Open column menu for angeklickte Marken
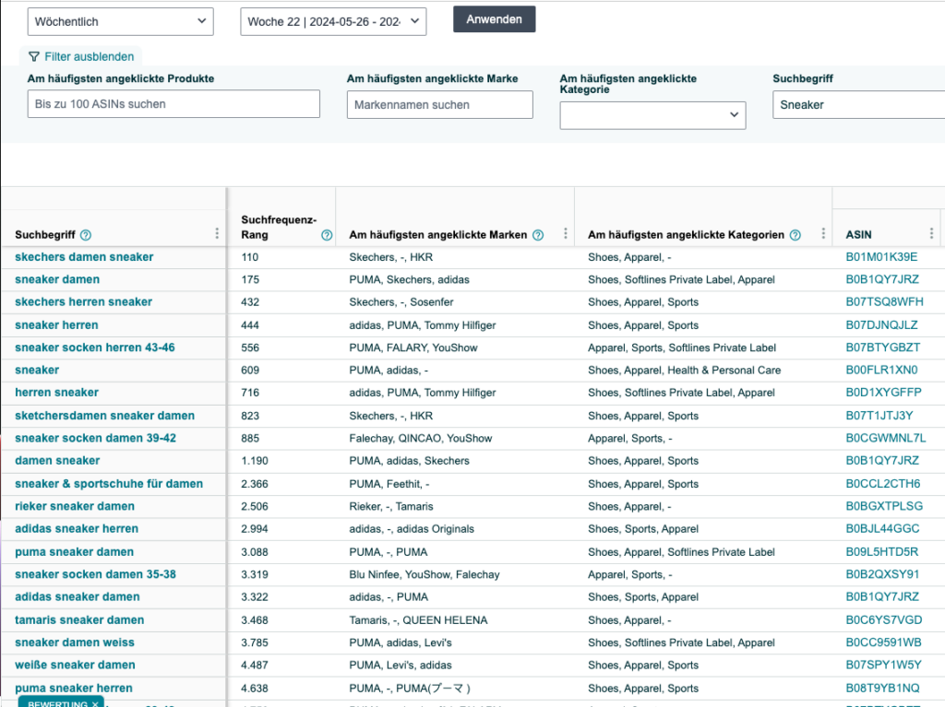 pos(566,233)
